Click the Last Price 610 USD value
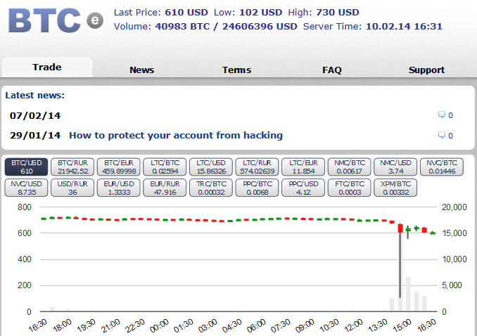This screenshot has height=336, width=477. [x=186, y=13]
